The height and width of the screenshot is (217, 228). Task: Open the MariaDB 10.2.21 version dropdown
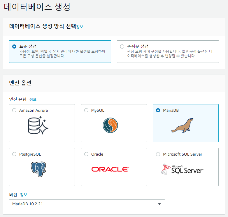[x=87, y=204]
